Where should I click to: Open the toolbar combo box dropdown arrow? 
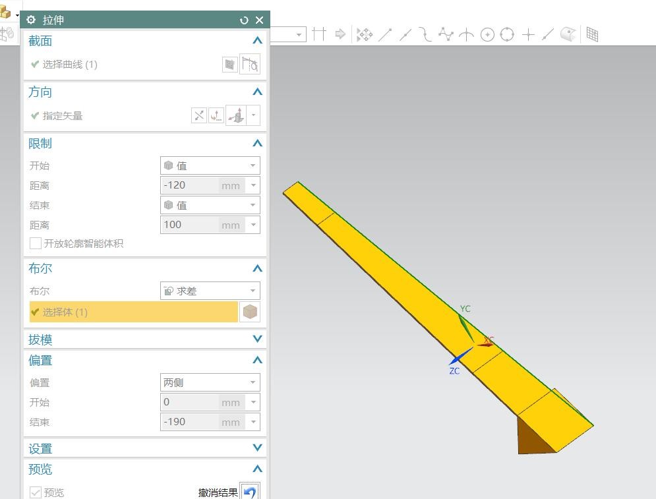pyautogui.click(x=299, y=34)
